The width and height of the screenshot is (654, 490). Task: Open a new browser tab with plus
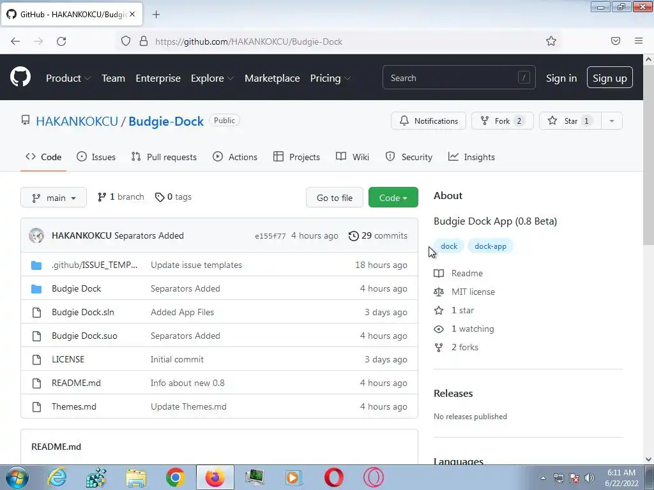tap(156, 15)
